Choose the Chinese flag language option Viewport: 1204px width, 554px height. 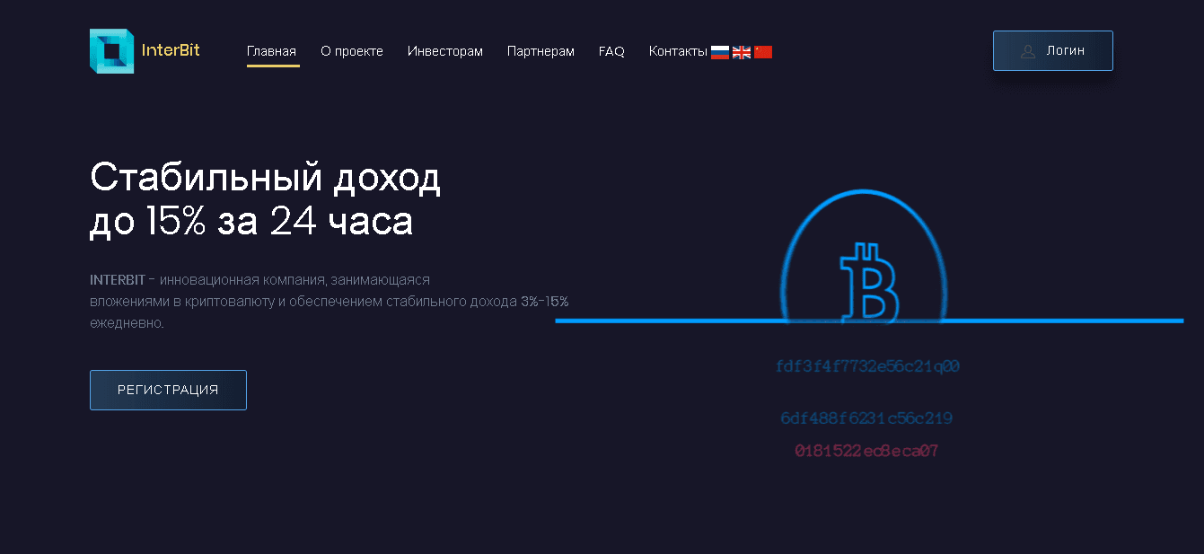[763, 52]
